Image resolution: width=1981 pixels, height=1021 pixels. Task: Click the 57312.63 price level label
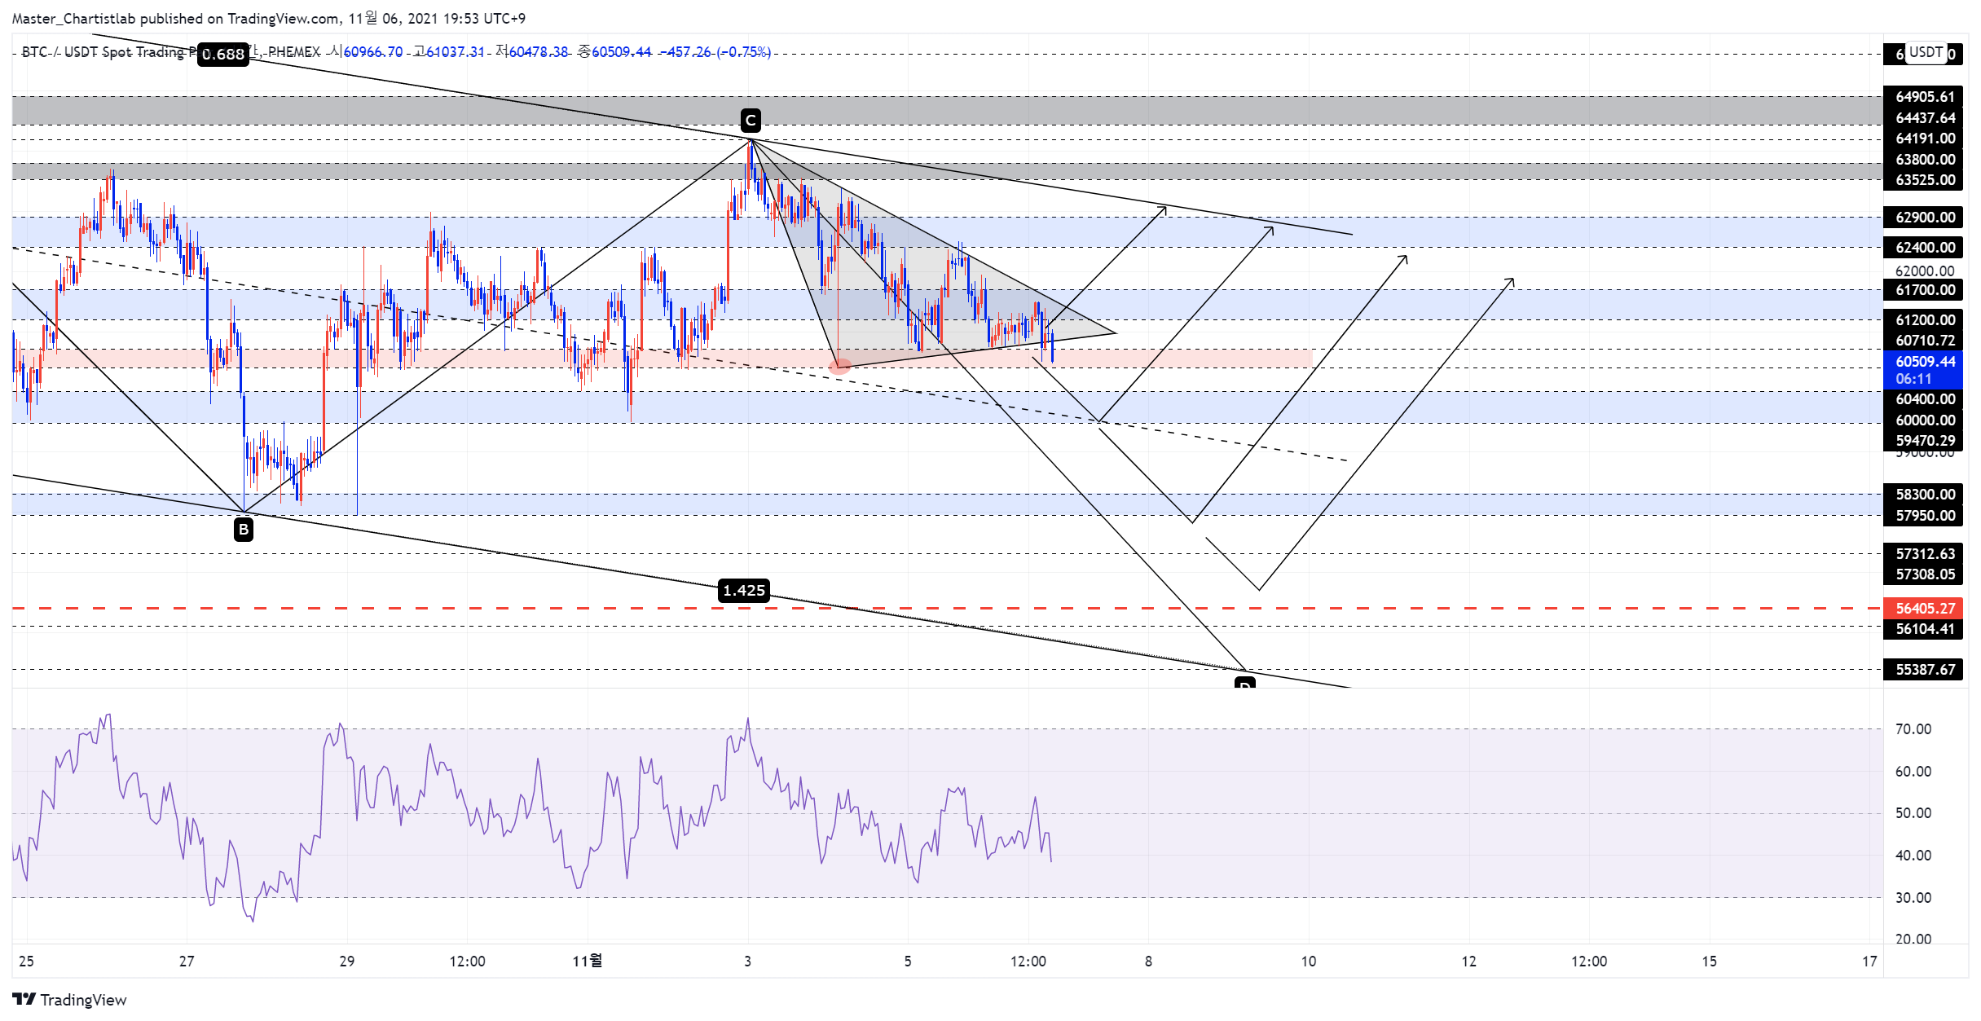(x=1925, y=554)
